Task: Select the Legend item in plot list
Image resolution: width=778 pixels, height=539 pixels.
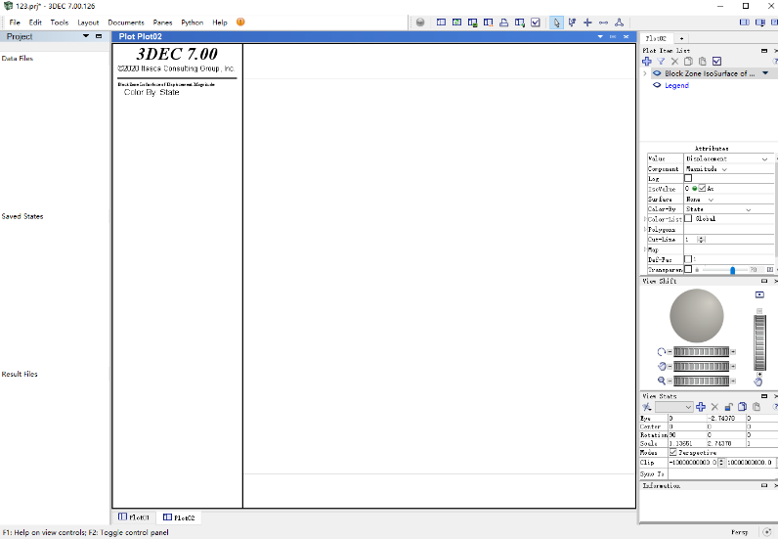Action: pos(676,85)
